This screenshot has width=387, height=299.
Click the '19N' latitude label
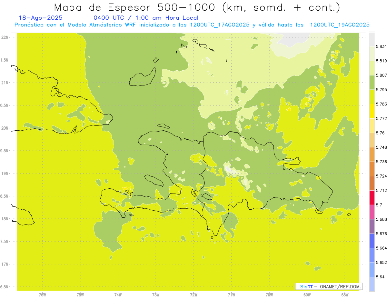click(x=5, y=174)
